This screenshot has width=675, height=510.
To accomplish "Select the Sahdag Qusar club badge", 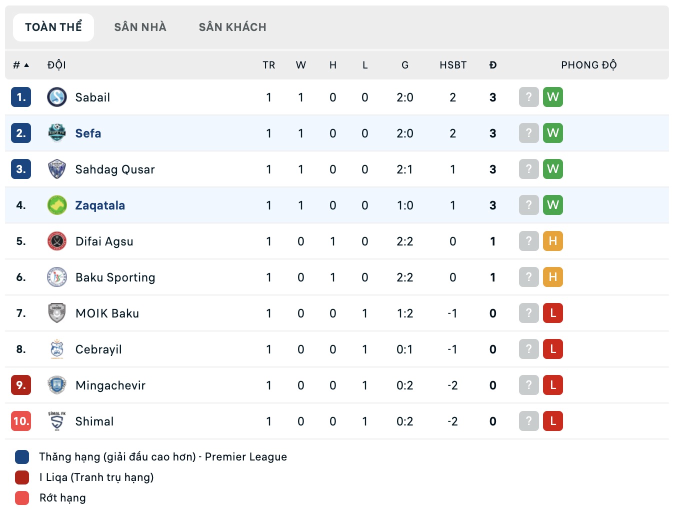I will click(x=56, y=169).
